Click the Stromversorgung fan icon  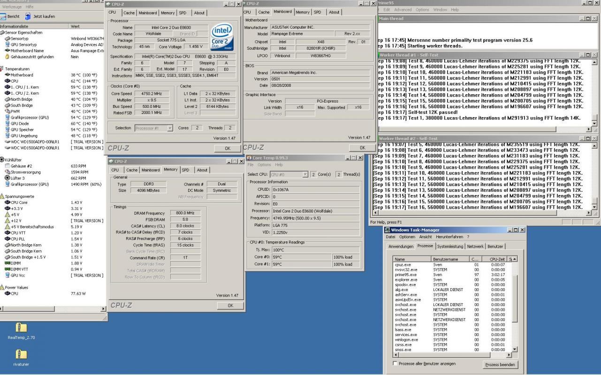7,172
